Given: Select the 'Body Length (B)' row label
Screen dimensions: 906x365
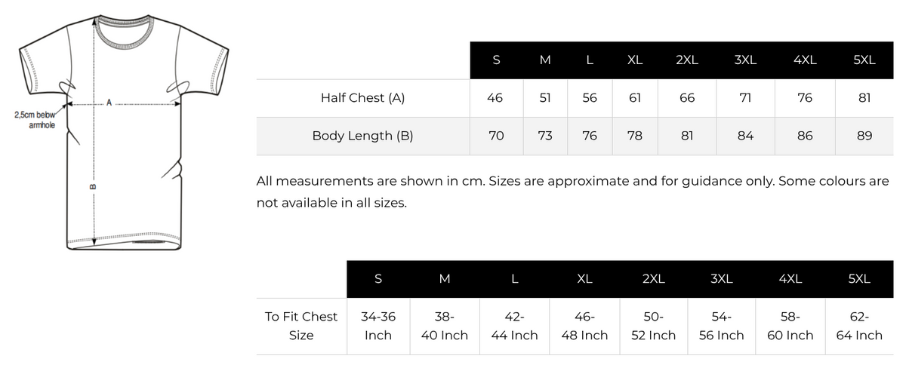Looking at the screenshot, I should 362,136.
